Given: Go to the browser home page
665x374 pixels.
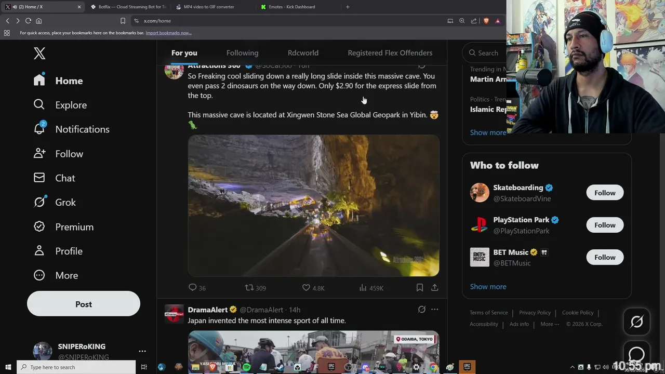Looking at the screenshot, I should tap(38, 21).
